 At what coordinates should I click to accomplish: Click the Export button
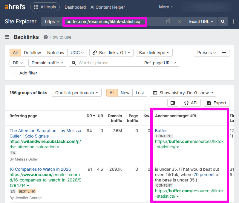click(x=216, y=103)
